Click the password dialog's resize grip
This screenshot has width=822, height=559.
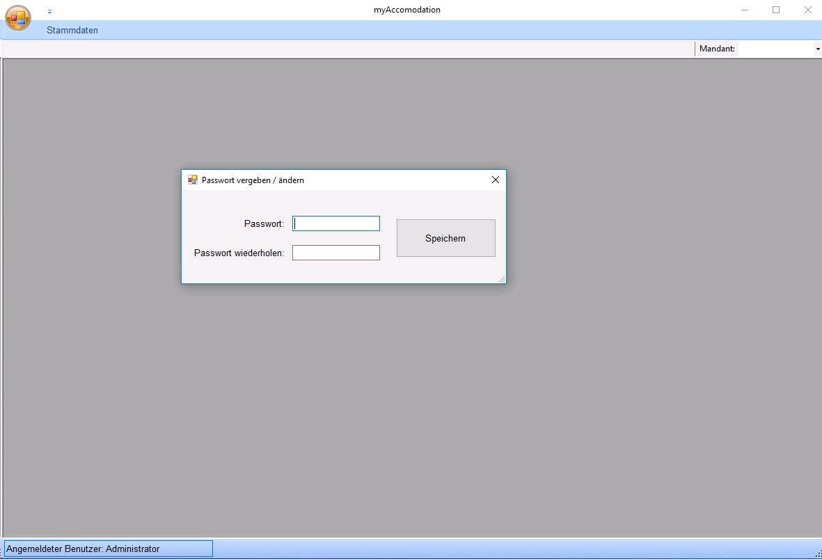coord(502,279)
